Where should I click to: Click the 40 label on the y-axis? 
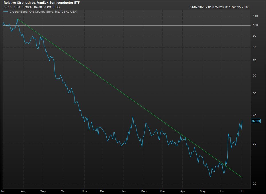coord(254,115)
